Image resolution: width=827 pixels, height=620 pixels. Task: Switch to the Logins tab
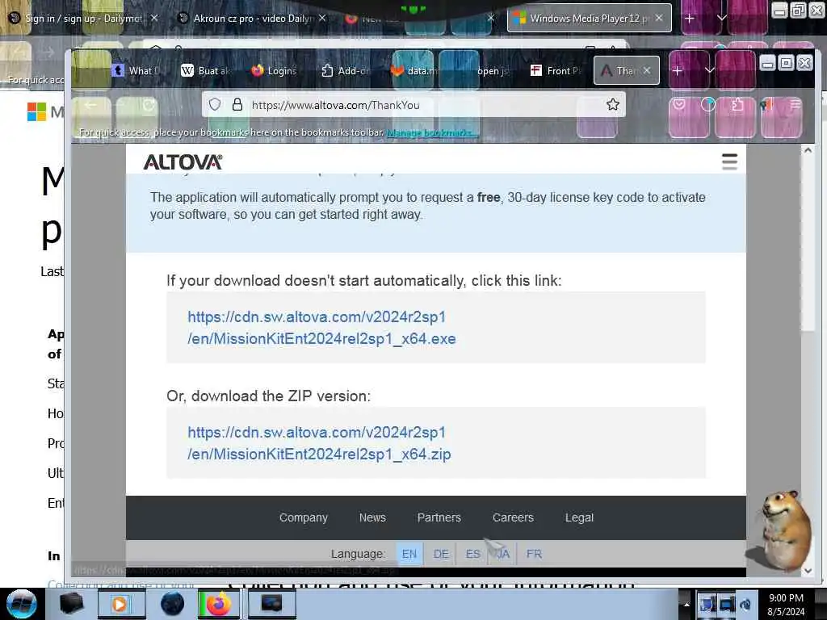point(275,71)
